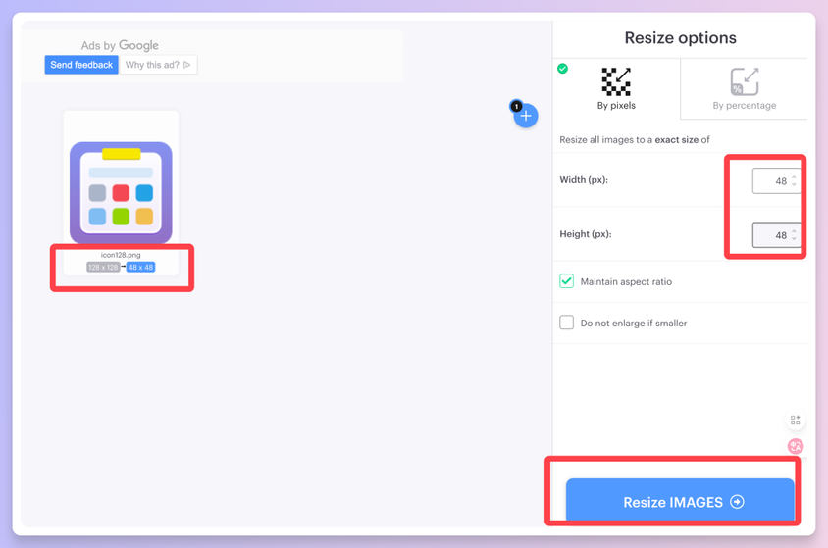828x548 pixels.
Task: Click the Resize IMAGES button
Action: [680, 500]
